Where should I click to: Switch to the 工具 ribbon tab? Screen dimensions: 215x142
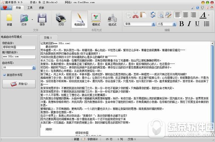click(x=30, y=8)
